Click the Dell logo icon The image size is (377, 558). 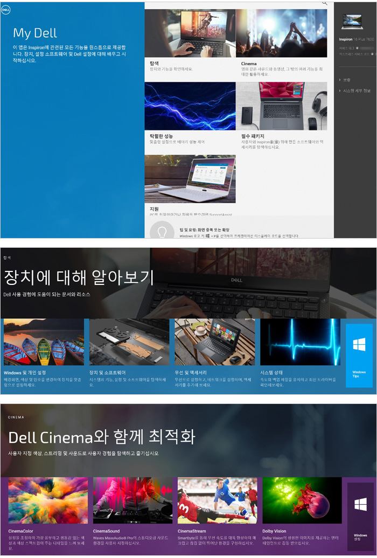pos(6,10)
